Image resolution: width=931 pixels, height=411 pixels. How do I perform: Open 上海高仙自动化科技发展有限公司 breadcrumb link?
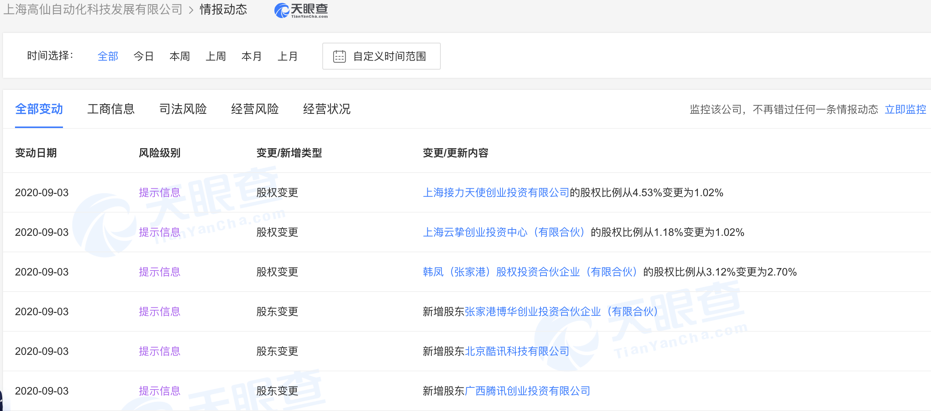click(93, 9)
